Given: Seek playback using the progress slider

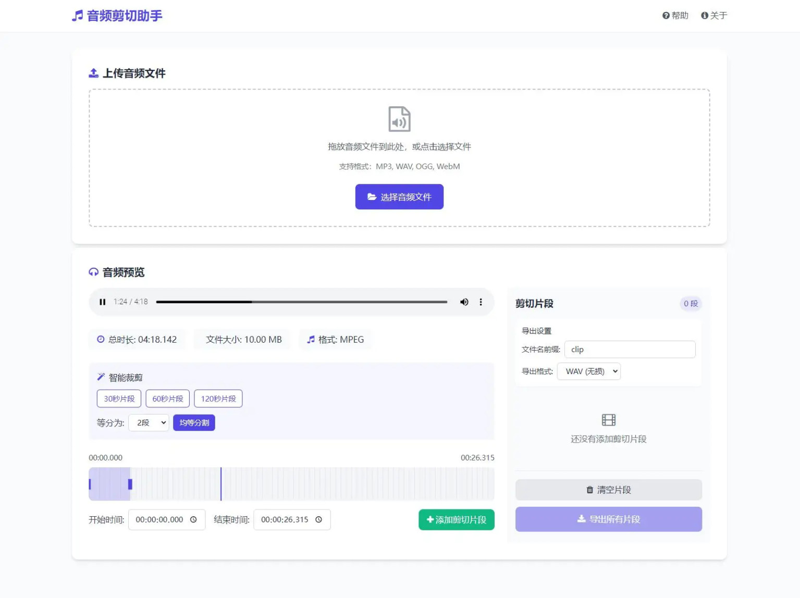Looking at the screenshot, I should point(302,302).
